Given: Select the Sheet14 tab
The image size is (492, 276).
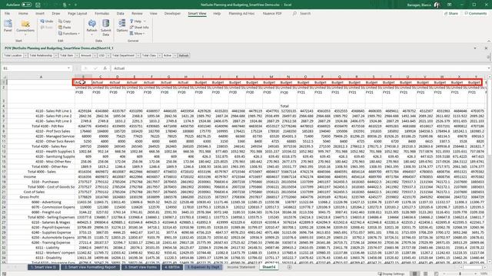Looking at the screenshot, I should pos(269,267).
